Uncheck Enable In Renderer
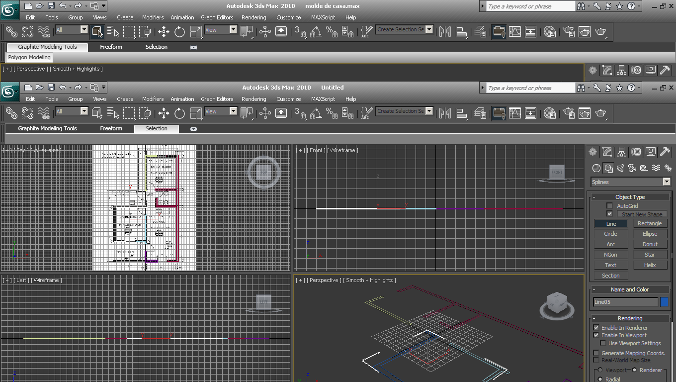Image resolution: width=676 pixels, height=382 pixels. tap(596, 328)
